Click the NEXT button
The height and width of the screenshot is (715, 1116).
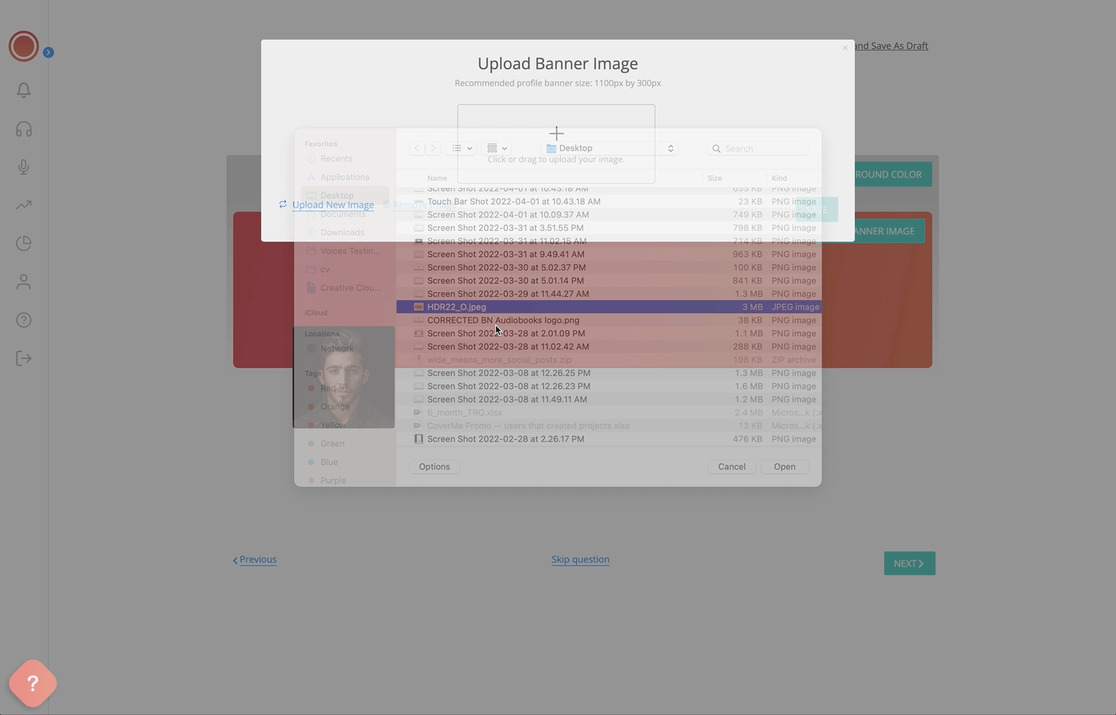pos(910,563)
